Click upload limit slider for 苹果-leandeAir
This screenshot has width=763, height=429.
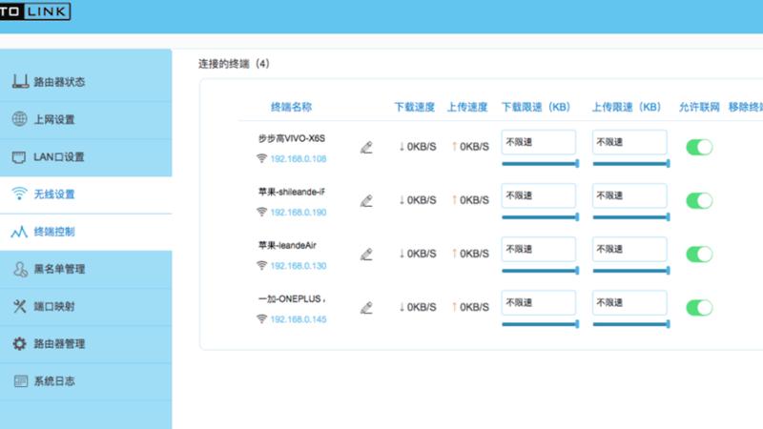(x=631, y=271)
